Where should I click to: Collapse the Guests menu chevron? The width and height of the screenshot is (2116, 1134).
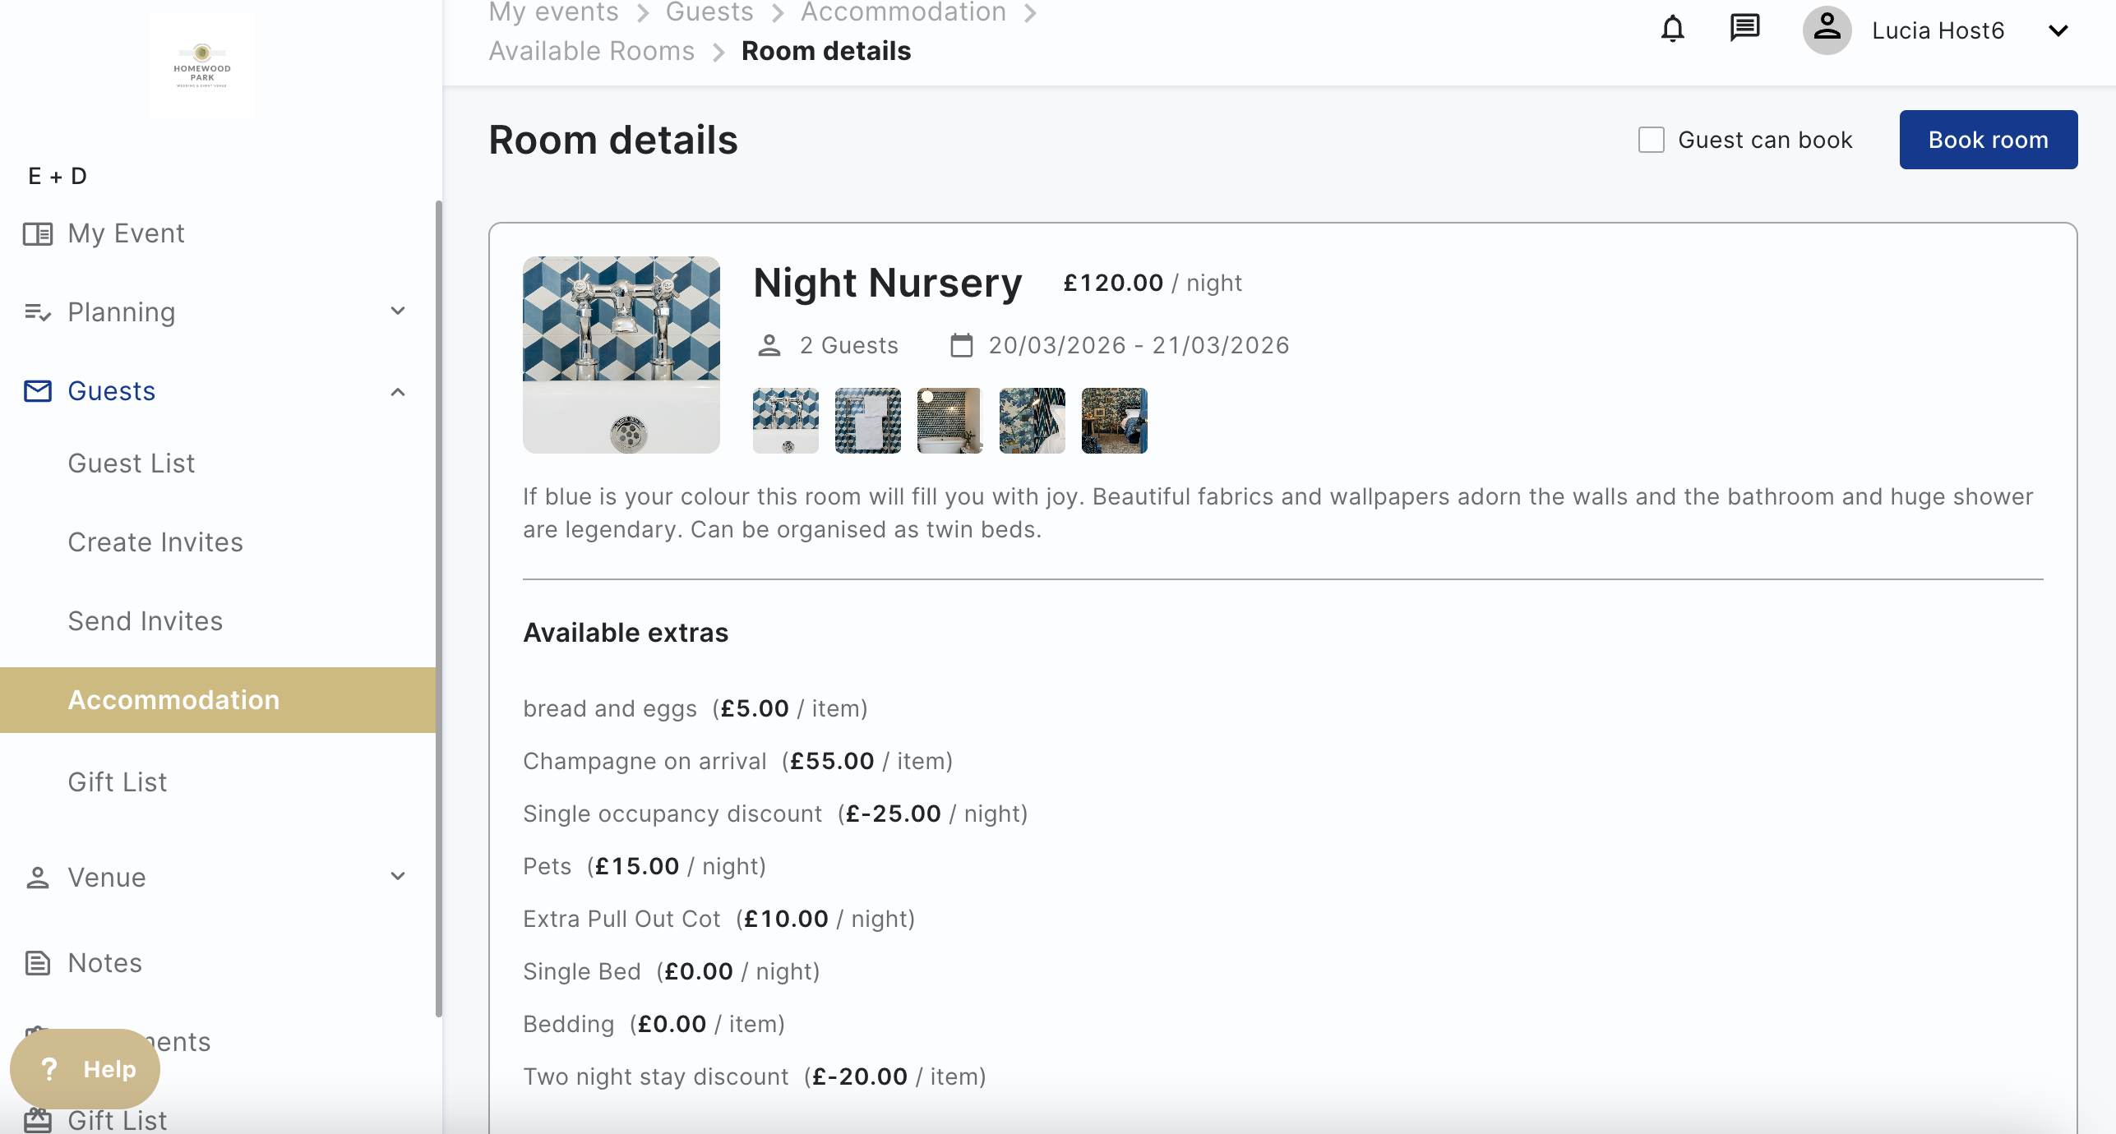click(x=398, y=391)
